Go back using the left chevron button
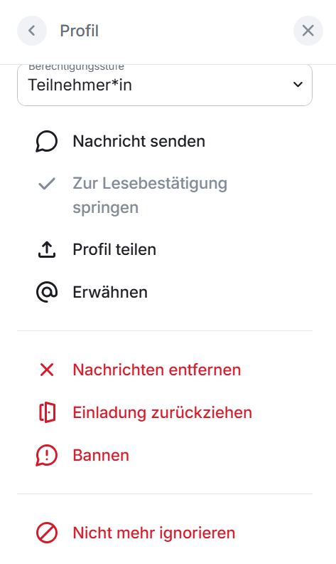Image resolution: width=336 pixels, height=564 pixels. click(32, 31)
